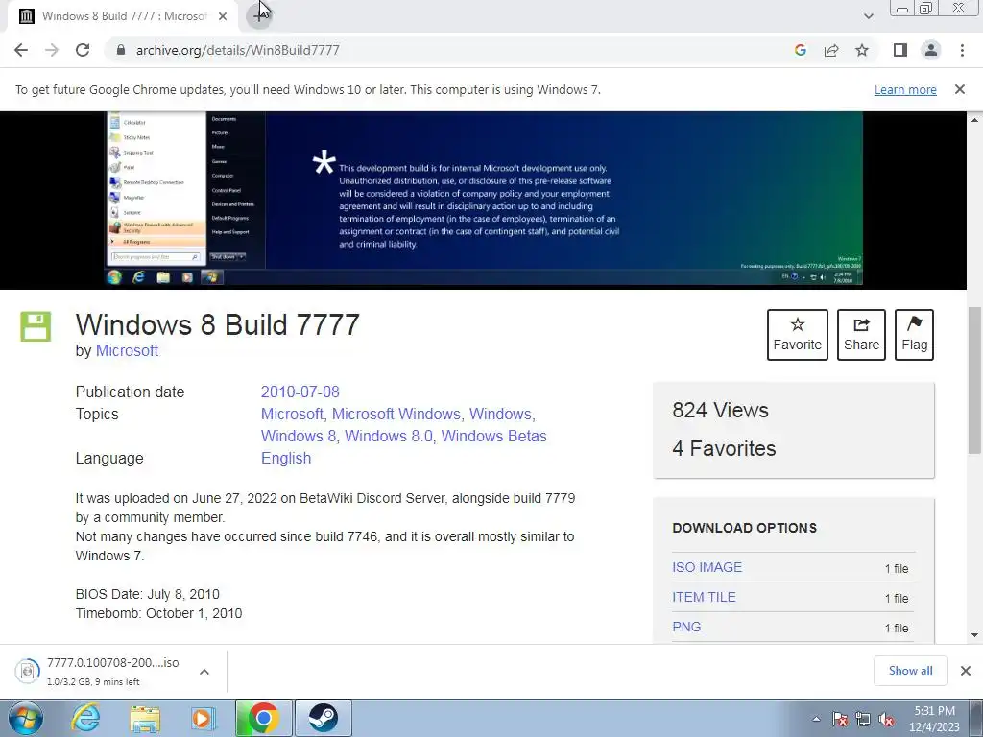Show all downloads

(x=910, y=671)
